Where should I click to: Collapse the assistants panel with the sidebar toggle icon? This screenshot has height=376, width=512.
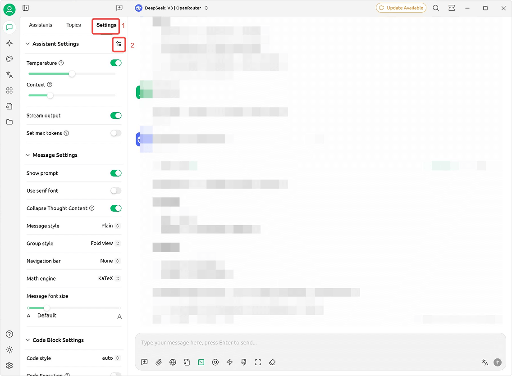coord(26,8)
